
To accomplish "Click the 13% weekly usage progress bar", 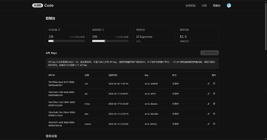I will (67, 41).
